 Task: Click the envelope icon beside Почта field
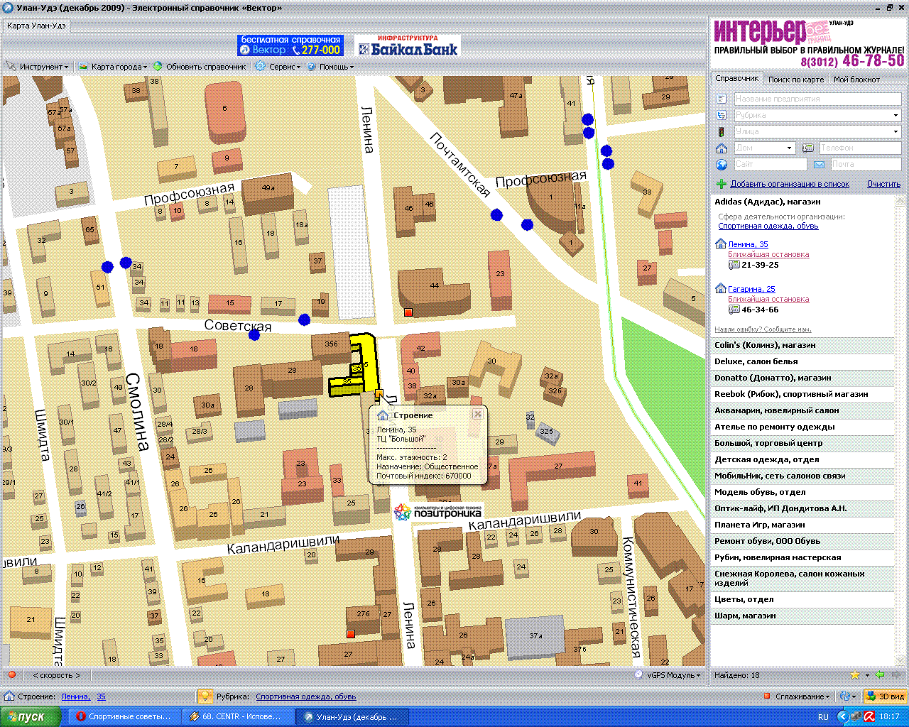tap(819, 165)
